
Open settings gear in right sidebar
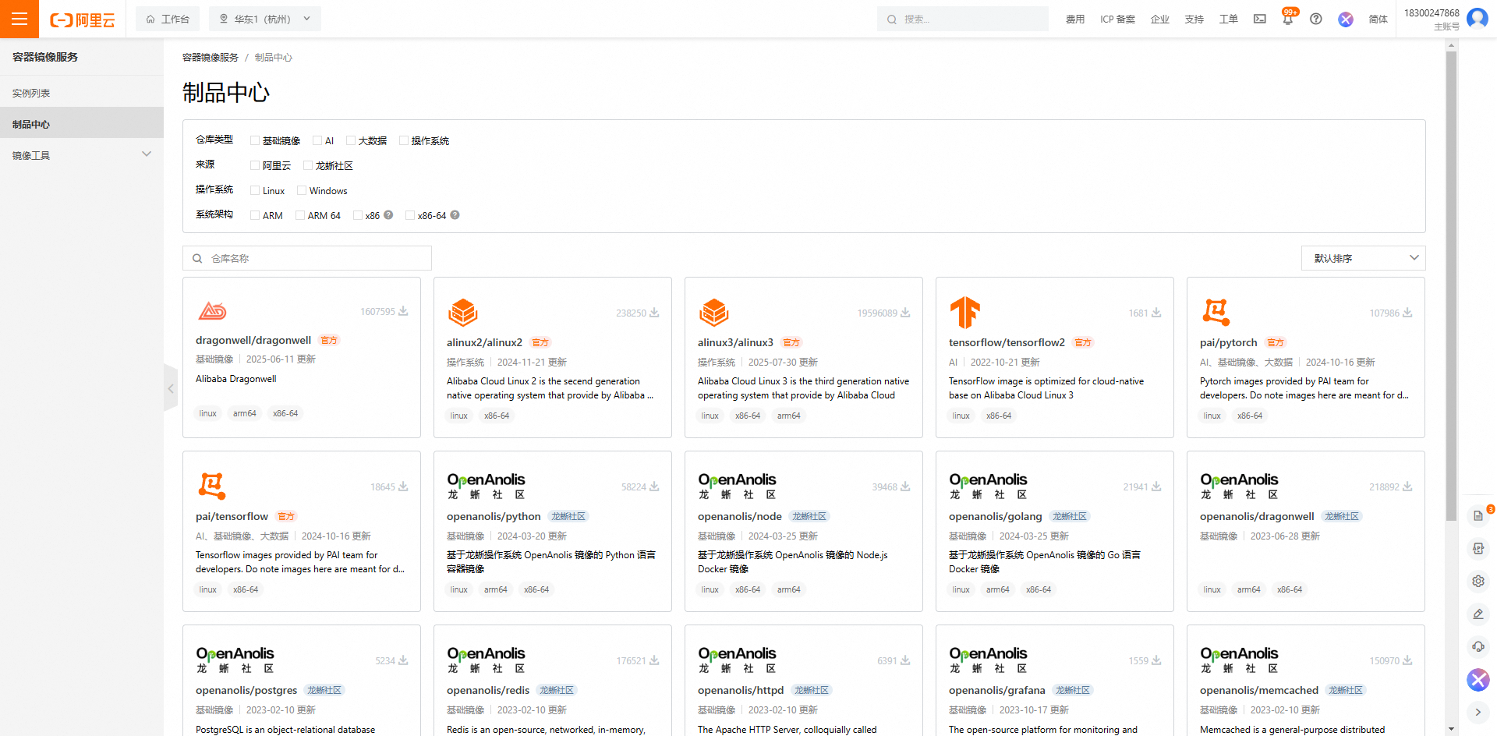(x=1478, y=581)
